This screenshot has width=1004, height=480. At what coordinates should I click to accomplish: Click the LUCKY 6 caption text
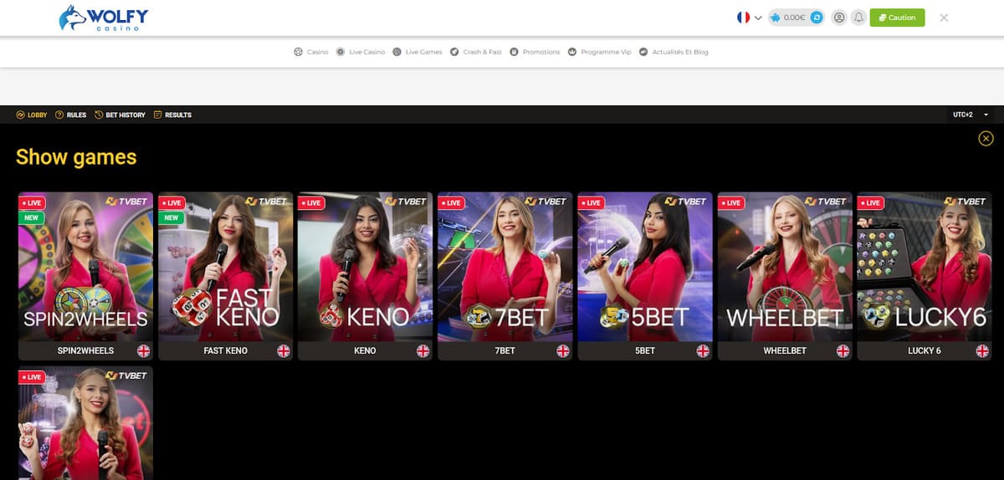pos(925,350)
